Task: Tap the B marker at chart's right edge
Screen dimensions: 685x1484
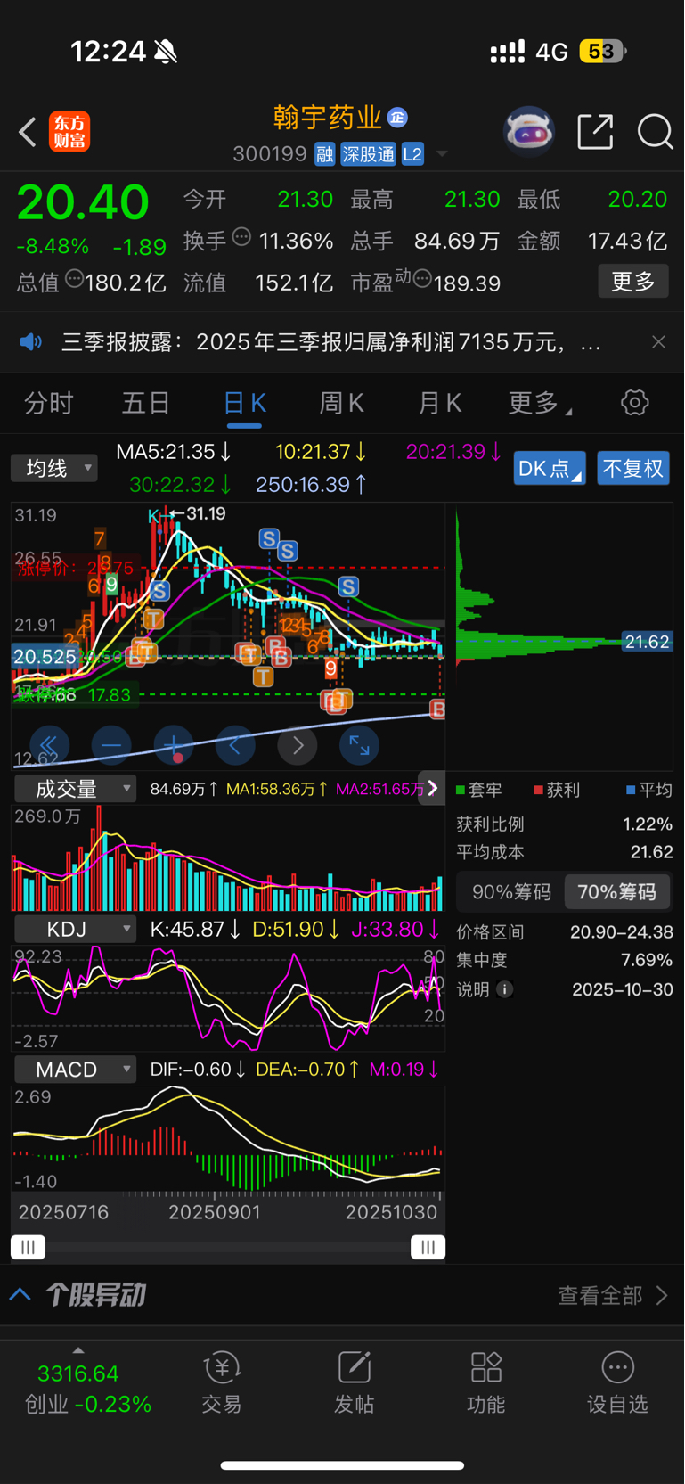Action: (x=437, y=709)
